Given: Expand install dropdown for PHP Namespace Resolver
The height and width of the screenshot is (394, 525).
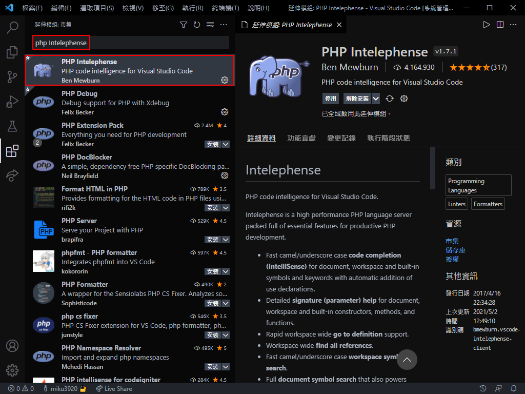Looking at the screenshot, I should tap(226, 367).
